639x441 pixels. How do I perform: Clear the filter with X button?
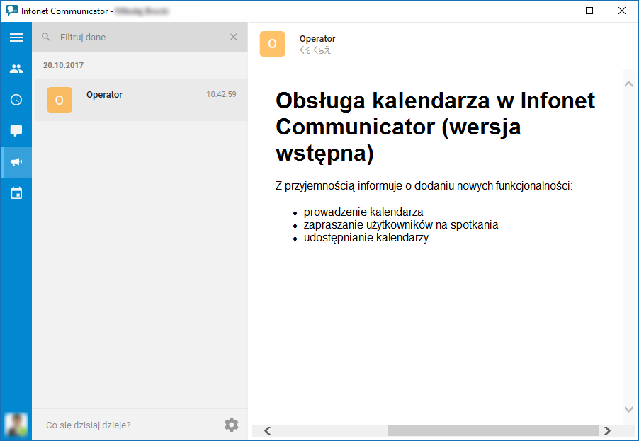(234, 37)
